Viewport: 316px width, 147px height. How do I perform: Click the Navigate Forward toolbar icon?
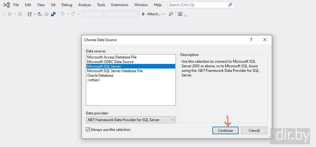pos(20,14)
